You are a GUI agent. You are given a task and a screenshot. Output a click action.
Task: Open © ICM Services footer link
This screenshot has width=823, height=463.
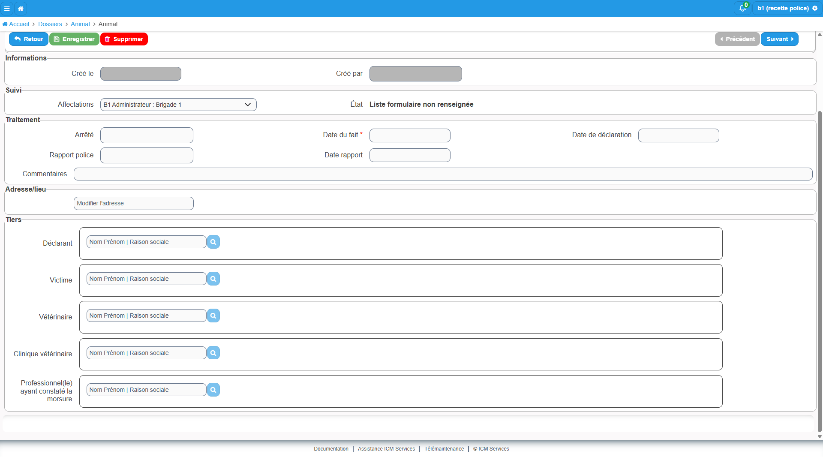(x=491, y=449)
